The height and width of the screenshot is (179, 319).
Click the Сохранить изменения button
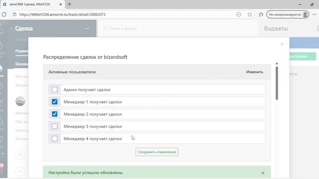coord(157,152)
